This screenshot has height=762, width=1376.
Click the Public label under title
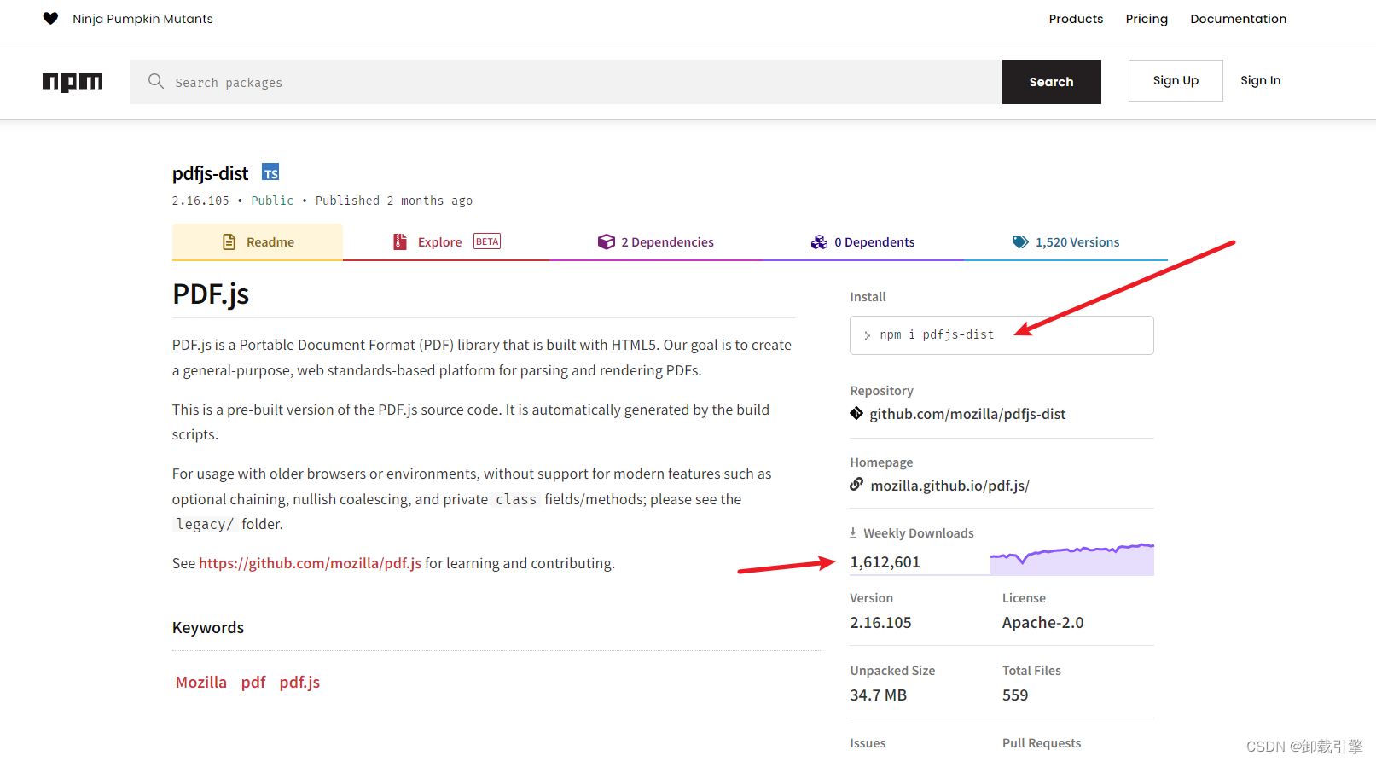pos(272,201)
